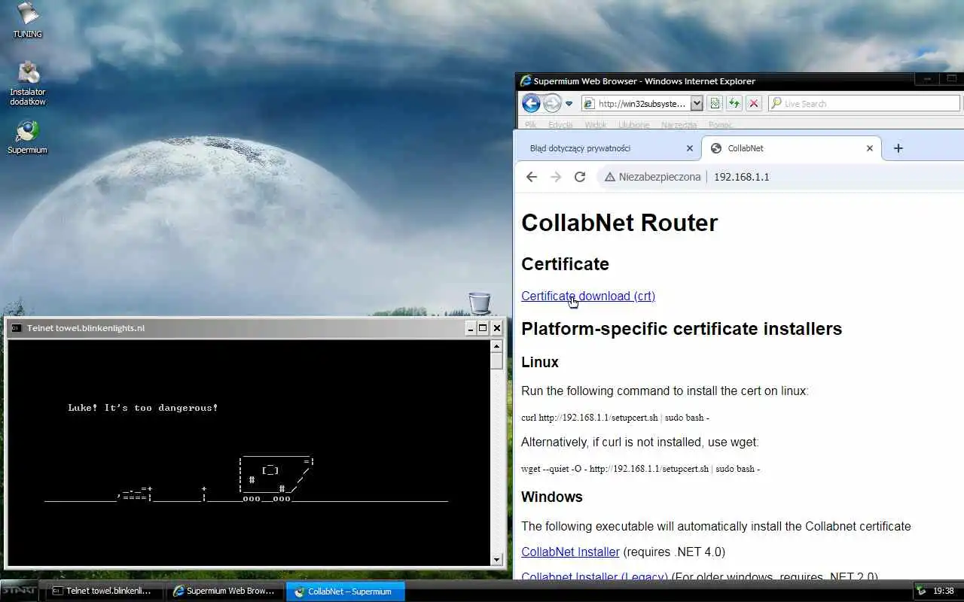The width and height of the screenshot is (964, 602).
Task: Click the Niezabezpieczona security warning chip
Action: coord(652,177)
